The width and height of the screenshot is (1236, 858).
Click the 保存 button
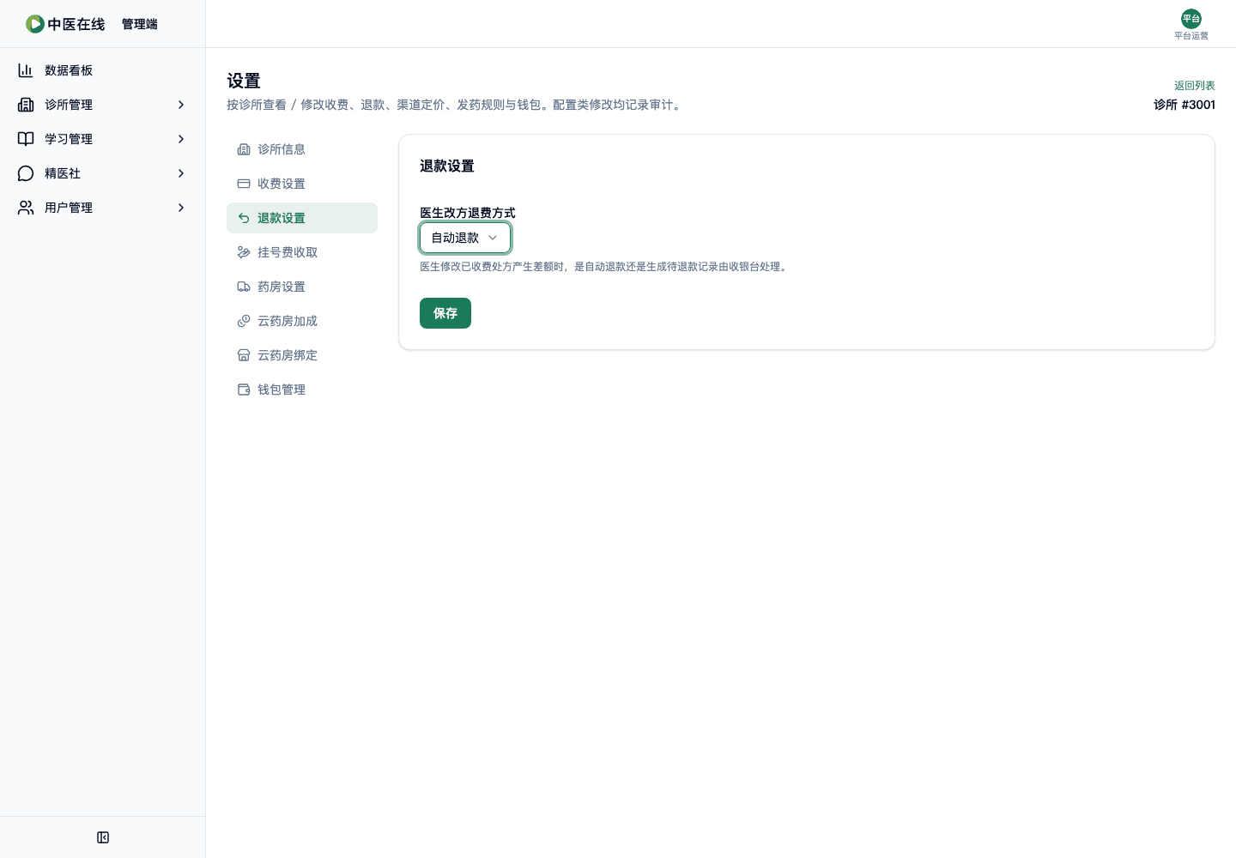pyautogui.click(x=445, y=313)
